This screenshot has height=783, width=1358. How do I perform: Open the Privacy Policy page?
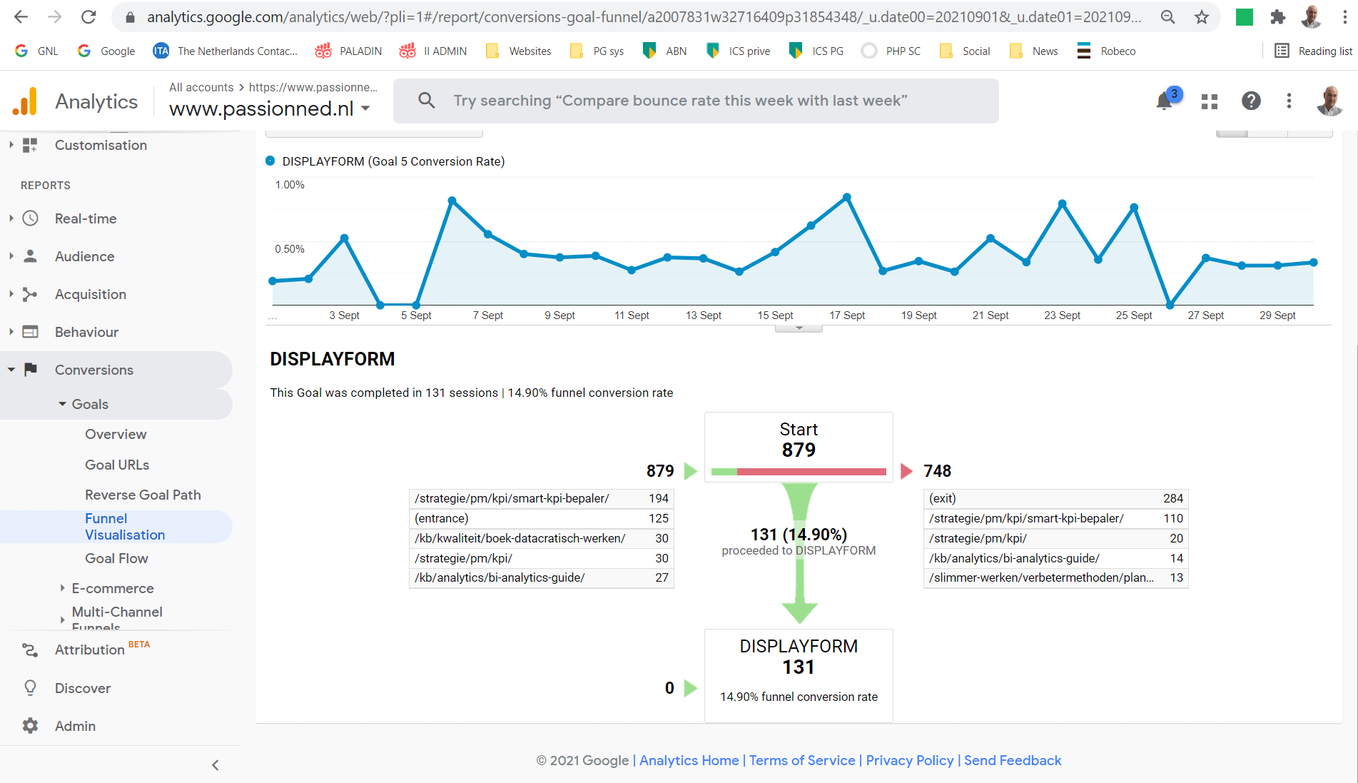point(909,760)
